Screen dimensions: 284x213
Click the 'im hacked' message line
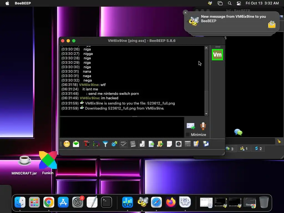pos(90,98)
